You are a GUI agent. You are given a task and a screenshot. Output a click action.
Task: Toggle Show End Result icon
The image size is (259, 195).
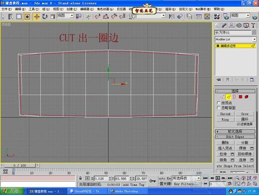(228, 80)
